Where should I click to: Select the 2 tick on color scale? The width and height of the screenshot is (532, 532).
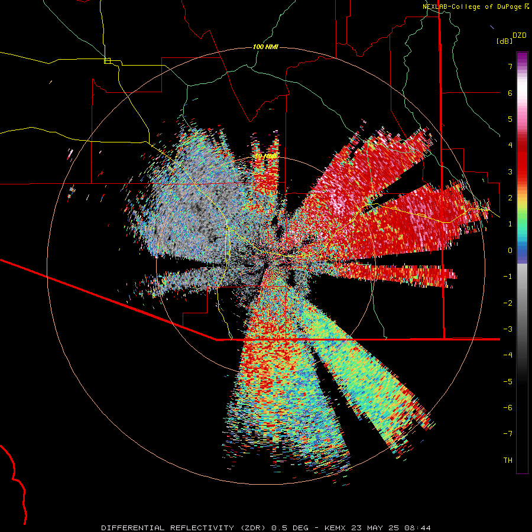click(510, 198)
